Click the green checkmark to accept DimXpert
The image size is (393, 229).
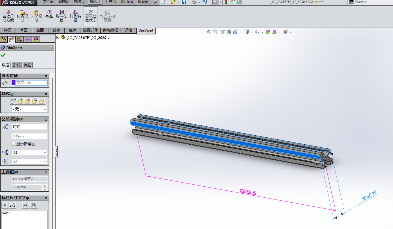pos(3,55)
